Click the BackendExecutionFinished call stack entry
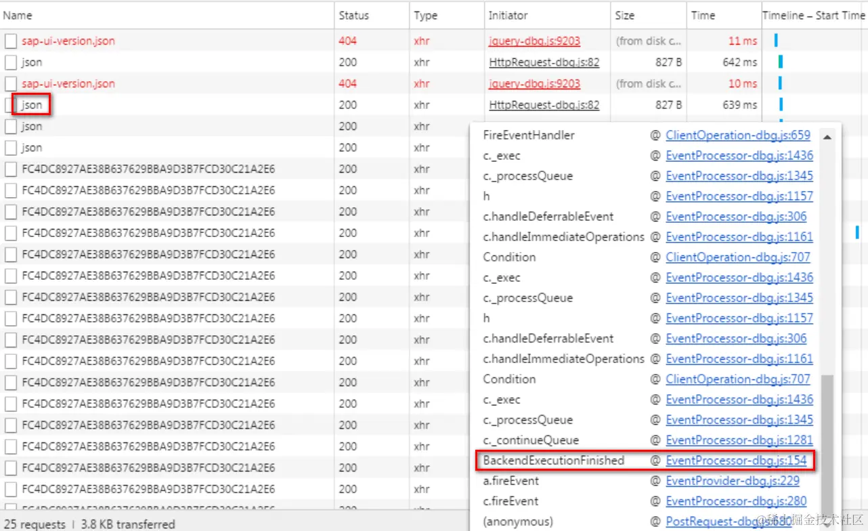 click(553, 461)
